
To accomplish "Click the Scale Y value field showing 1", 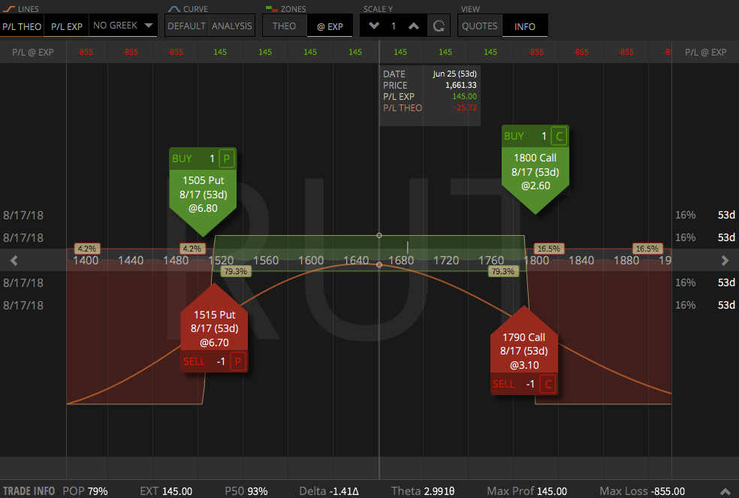I will point(394,25).
